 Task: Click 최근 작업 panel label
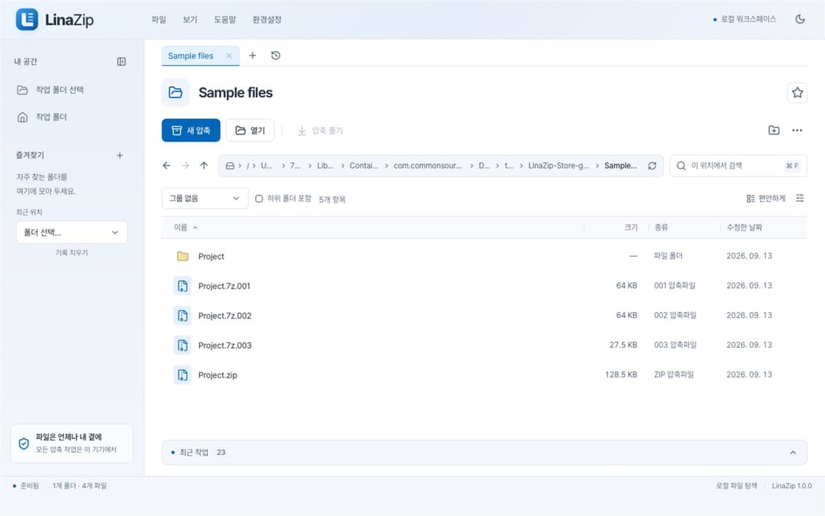193,453
